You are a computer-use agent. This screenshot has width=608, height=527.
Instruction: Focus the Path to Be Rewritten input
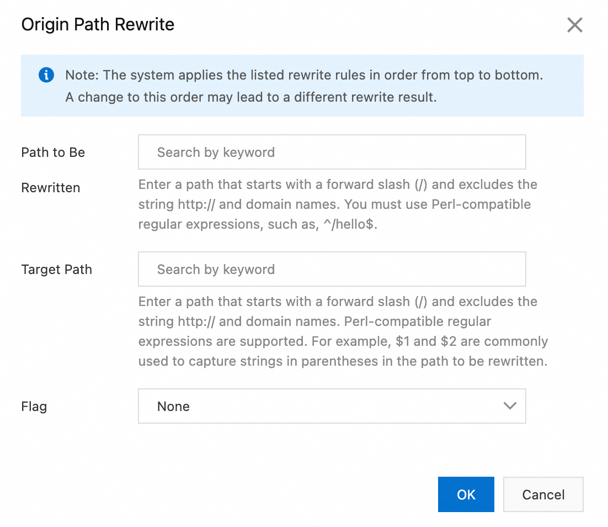332,152
